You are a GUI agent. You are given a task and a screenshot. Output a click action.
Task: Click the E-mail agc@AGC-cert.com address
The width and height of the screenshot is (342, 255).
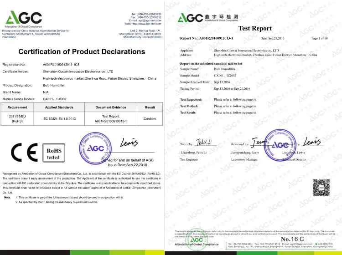tap(145, 20)
